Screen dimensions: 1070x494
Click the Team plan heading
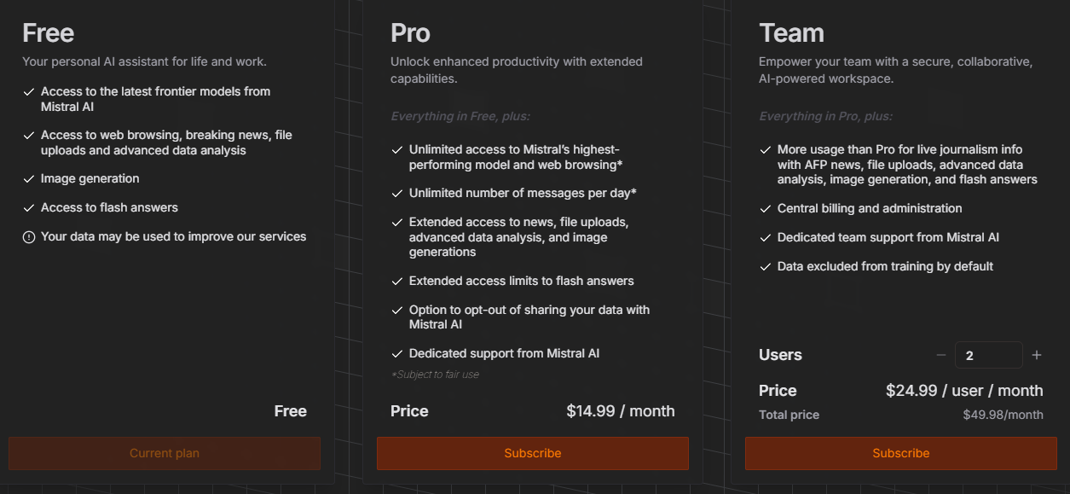click(x=791, y=33)
